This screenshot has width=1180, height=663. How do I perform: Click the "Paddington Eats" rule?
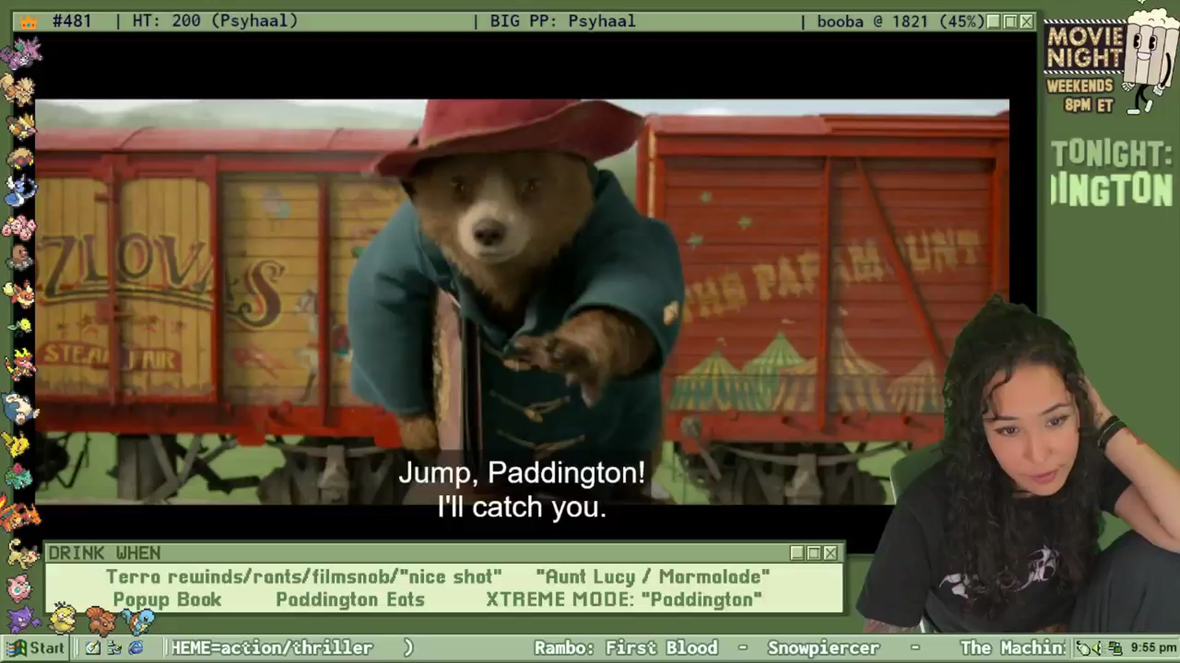click(350, 599)
